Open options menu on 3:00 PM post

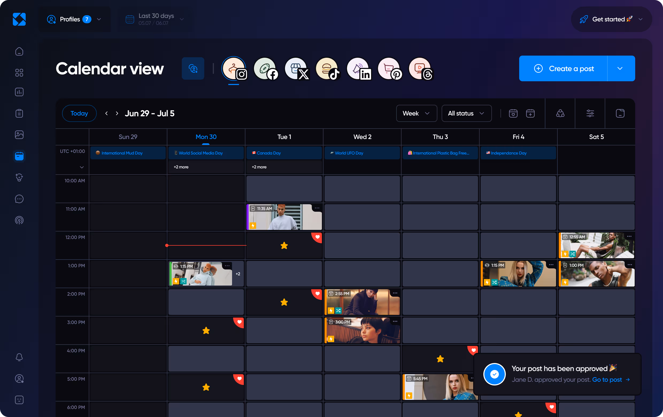coord(395,322)
